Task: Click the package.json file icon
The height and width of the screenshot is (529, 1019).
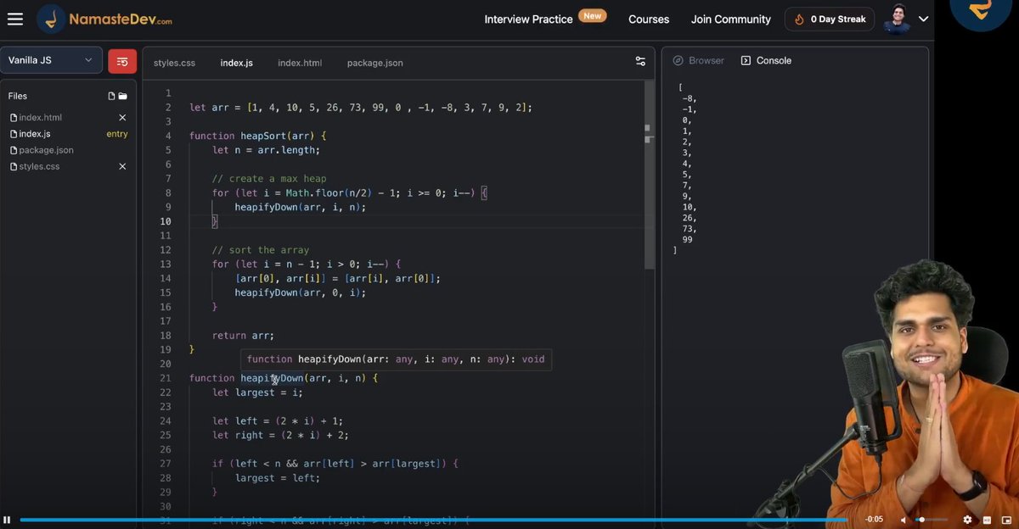Action: point(14,150)
